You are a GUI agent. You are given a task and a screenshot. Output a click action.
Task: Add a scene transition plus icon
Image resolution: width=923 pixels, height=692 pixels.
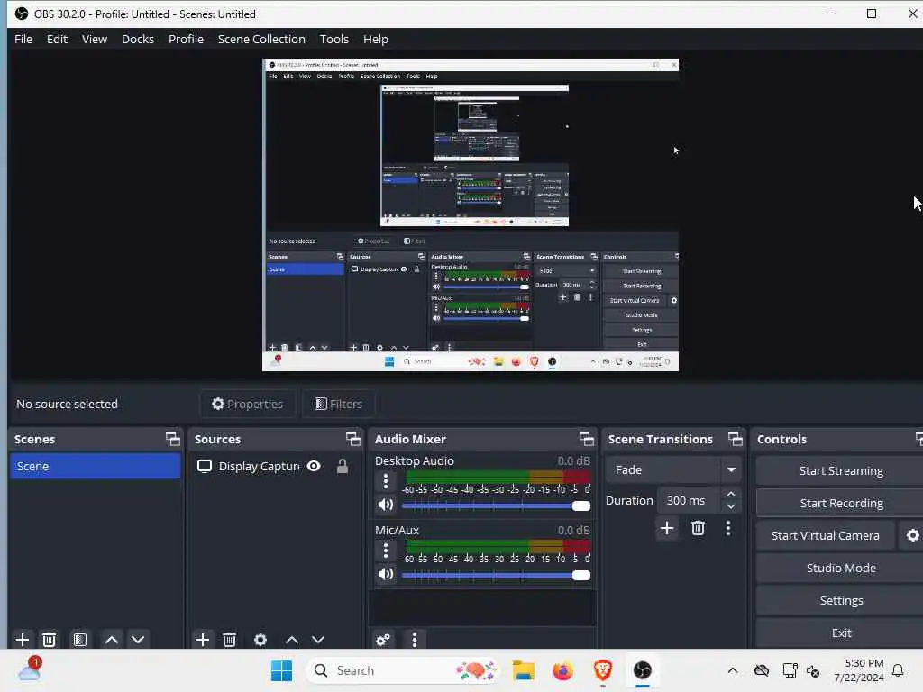pos(667,528)
